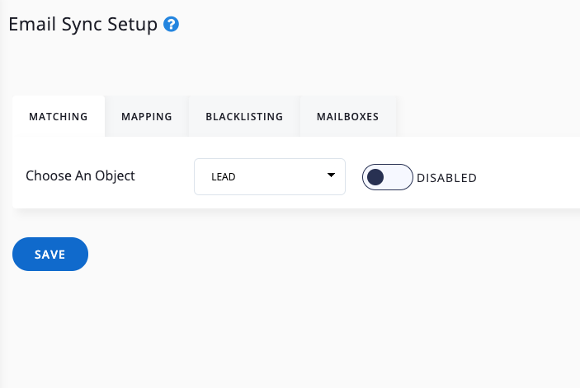Open the help icon beside Email Sync Setup
Viewport: 580px width, 388px height.
point(172,25)
